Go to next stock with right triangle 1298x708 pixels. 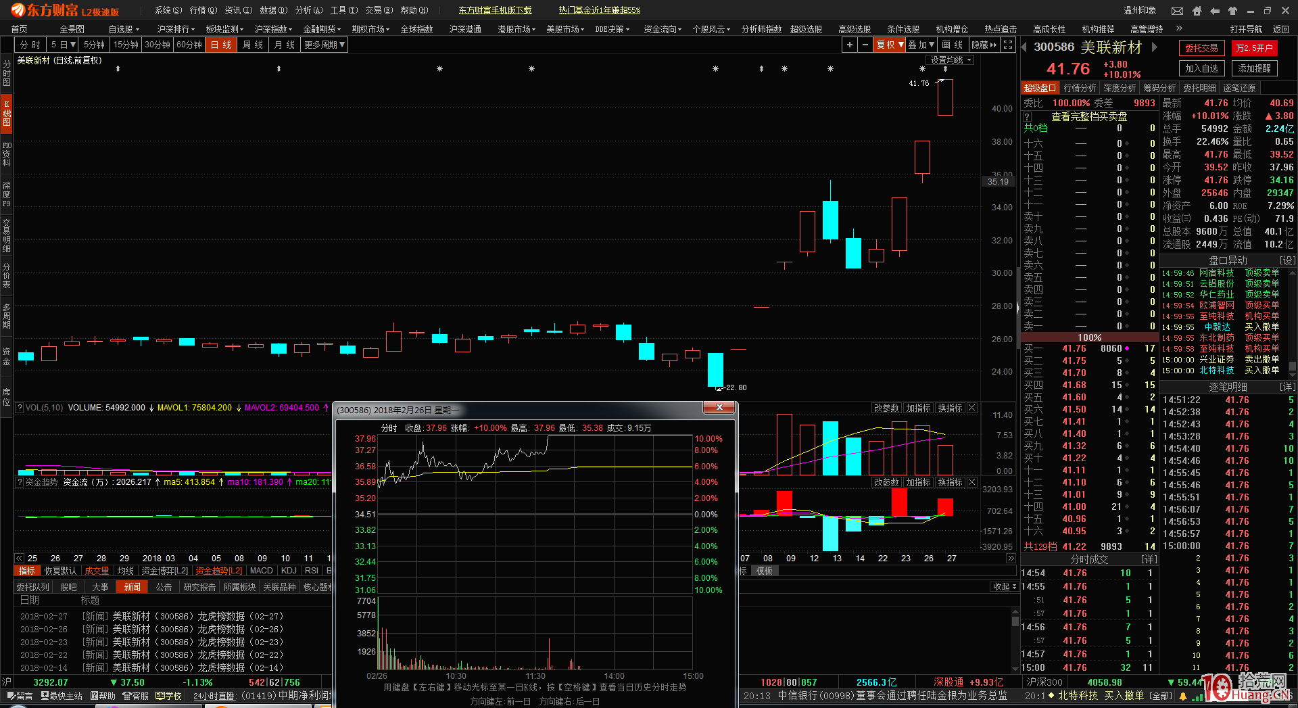tap(1155, 47)
